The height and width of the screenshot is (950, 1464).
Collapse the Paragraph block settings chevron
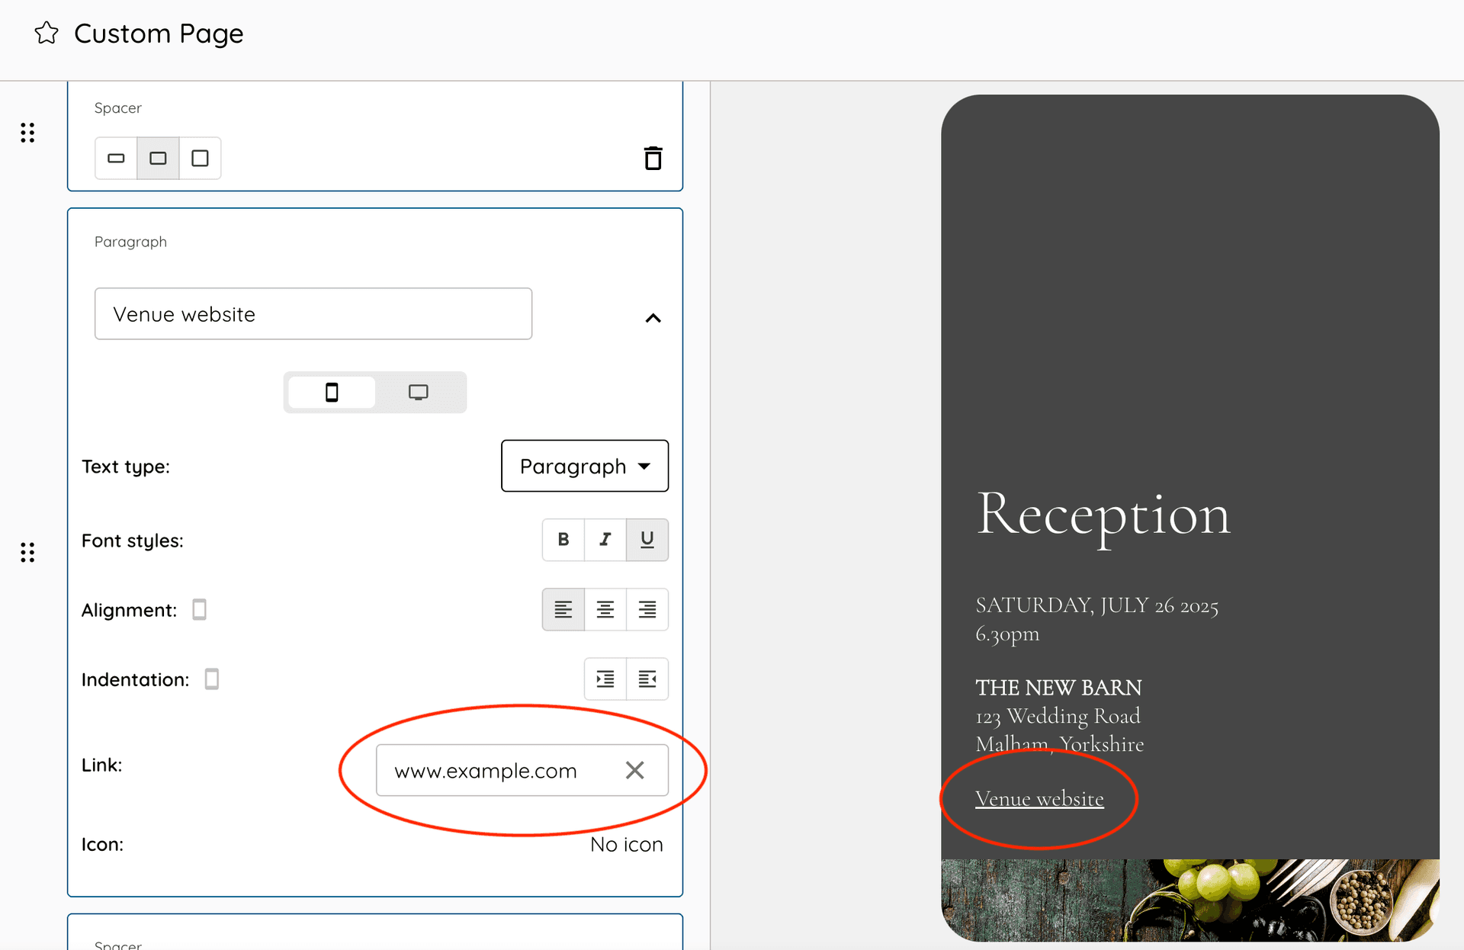click(653, 318)
